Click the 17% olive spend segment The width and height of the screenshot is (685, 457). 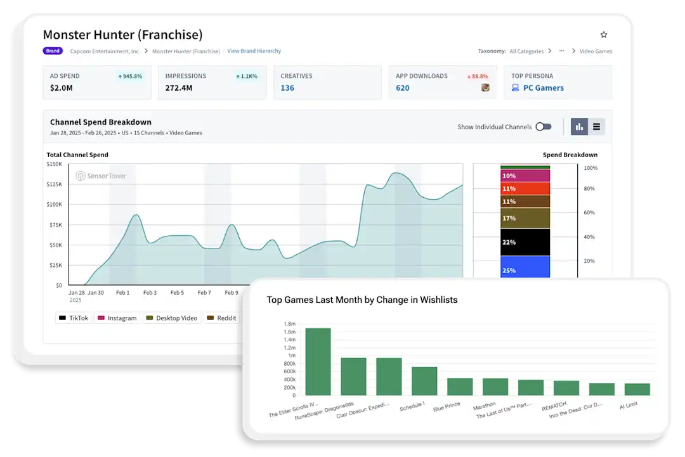(x=525, y=218)
